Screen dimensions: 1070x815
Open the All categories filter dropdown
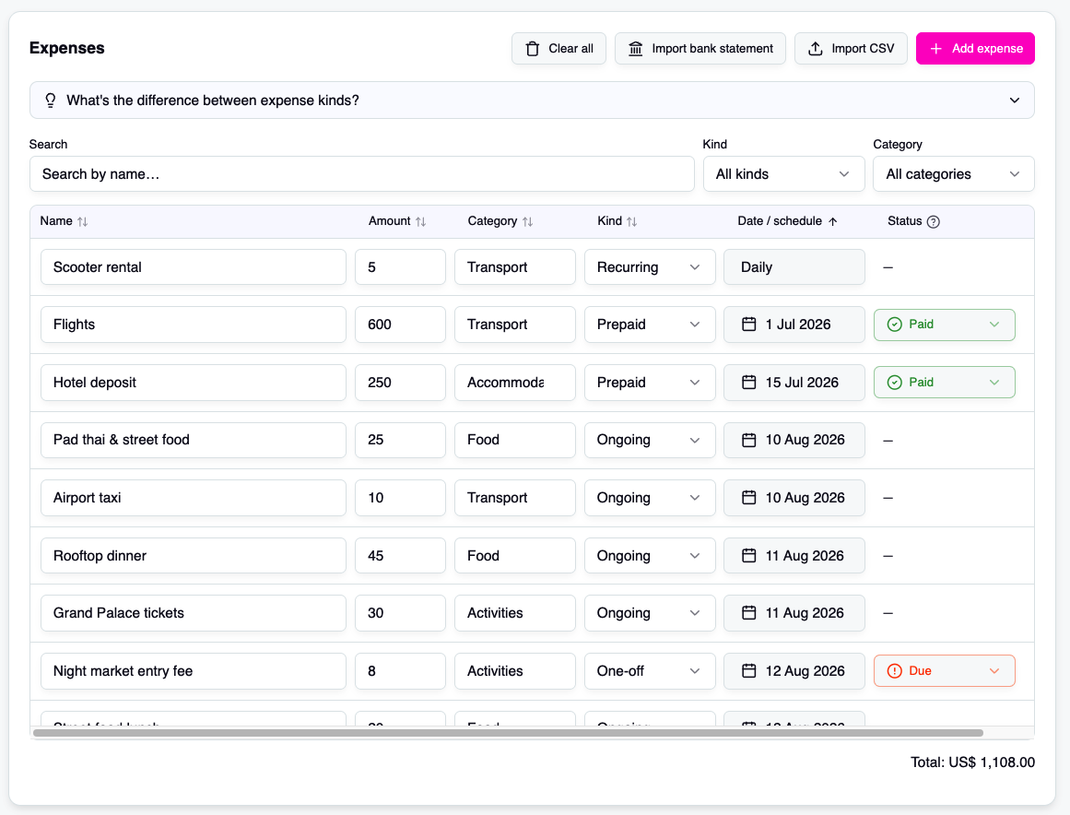(x=953, y=174)
